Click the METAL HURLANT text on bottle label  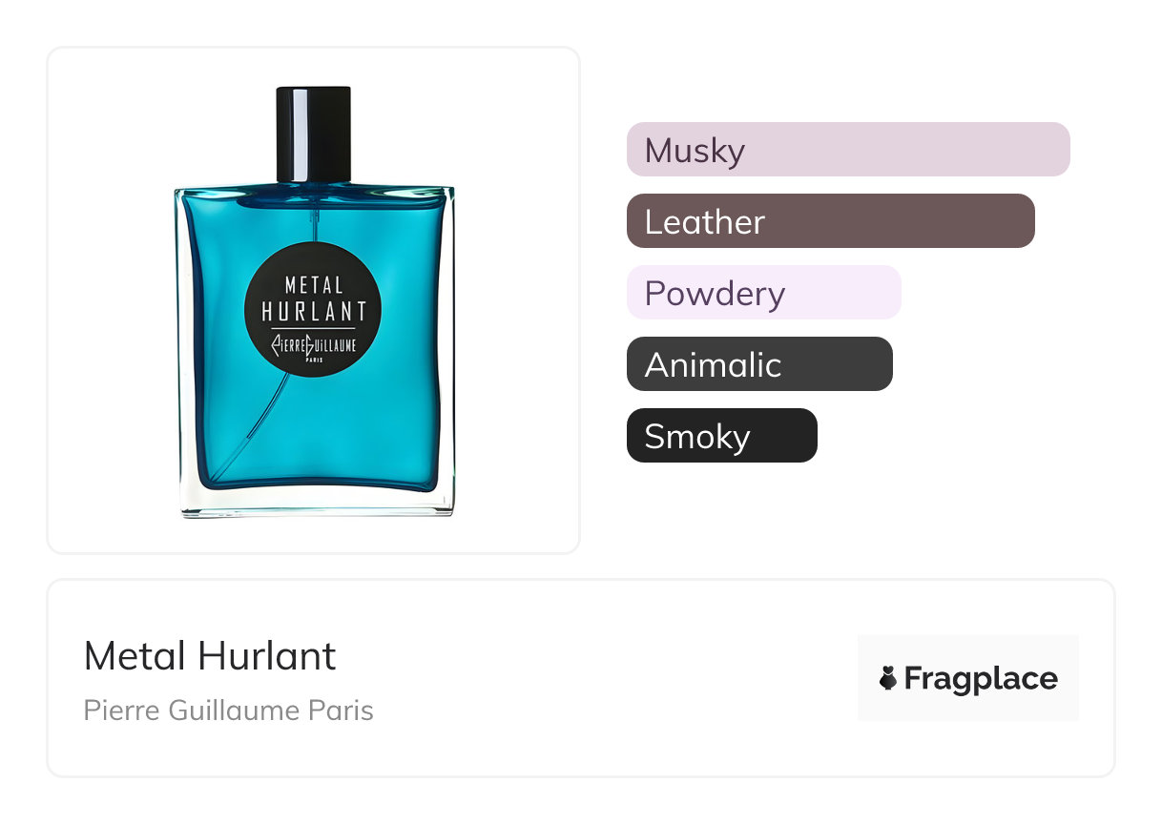(314, 299)
